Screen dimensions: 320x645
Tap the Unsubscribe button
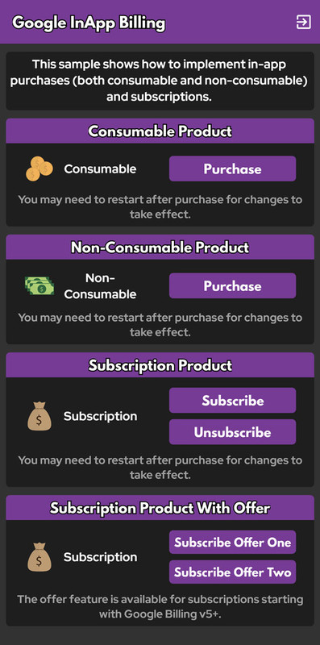click(232, 432)
